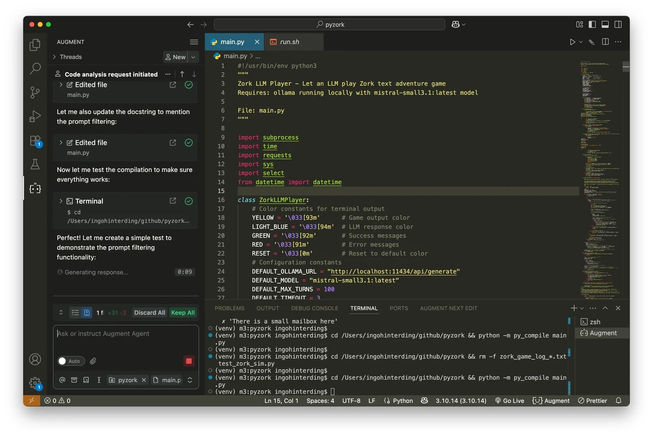Screen dimensions: 653x437
Task: Expand the changed files summary chevrons
Action: click(61, 312)
